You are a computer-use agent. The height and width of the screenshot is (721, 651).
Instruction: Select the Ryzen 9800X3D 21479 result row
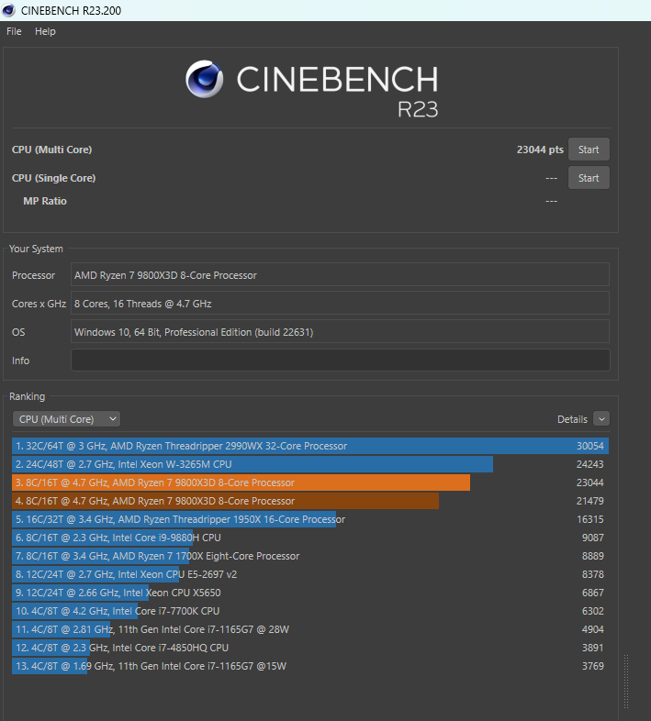pyautogui.click(x=310, y=501)
